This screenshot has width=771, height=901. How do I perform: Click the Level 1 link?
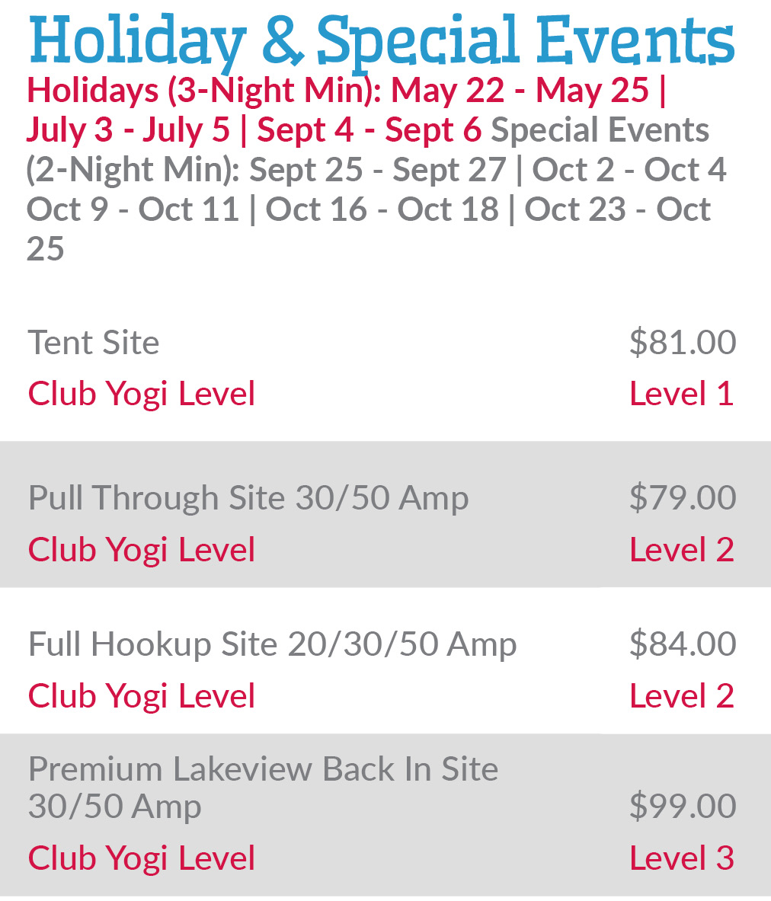click(681, 394)
